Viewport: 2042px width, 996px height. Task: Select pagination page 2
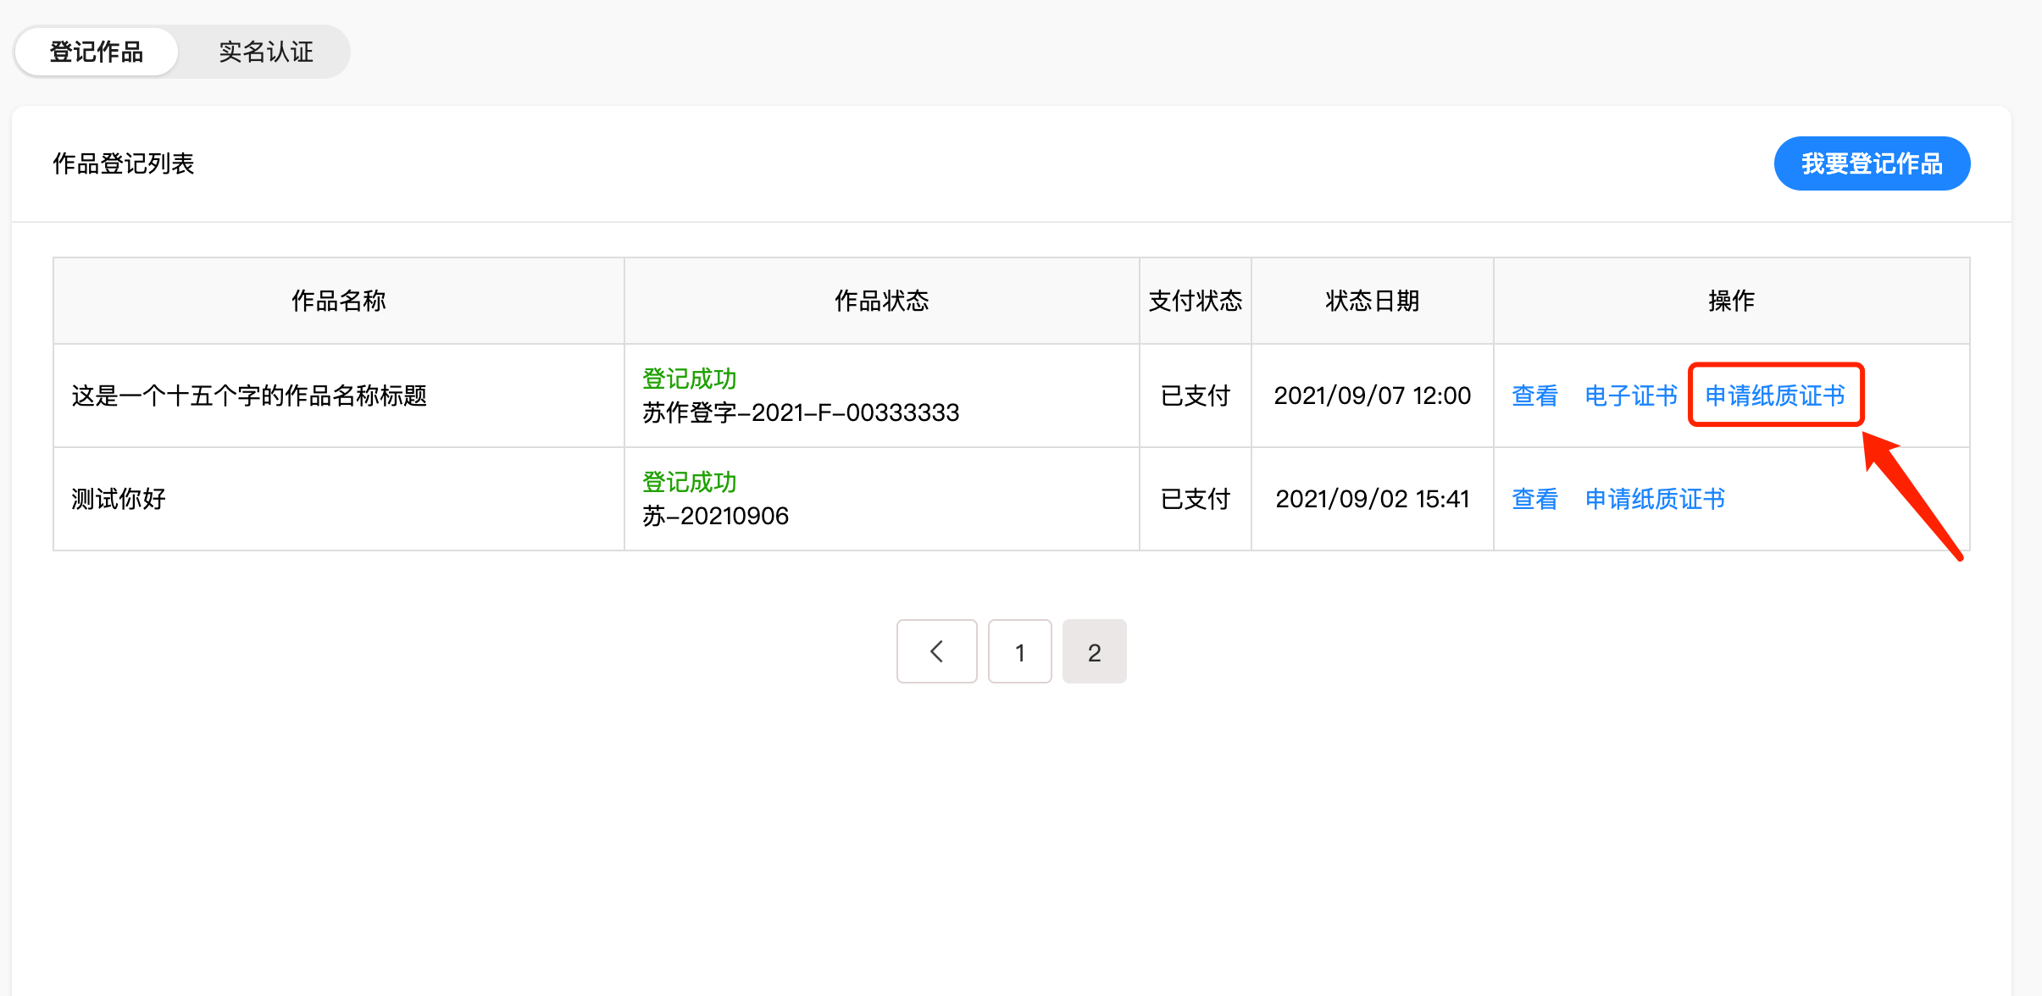pos(1094,651)
